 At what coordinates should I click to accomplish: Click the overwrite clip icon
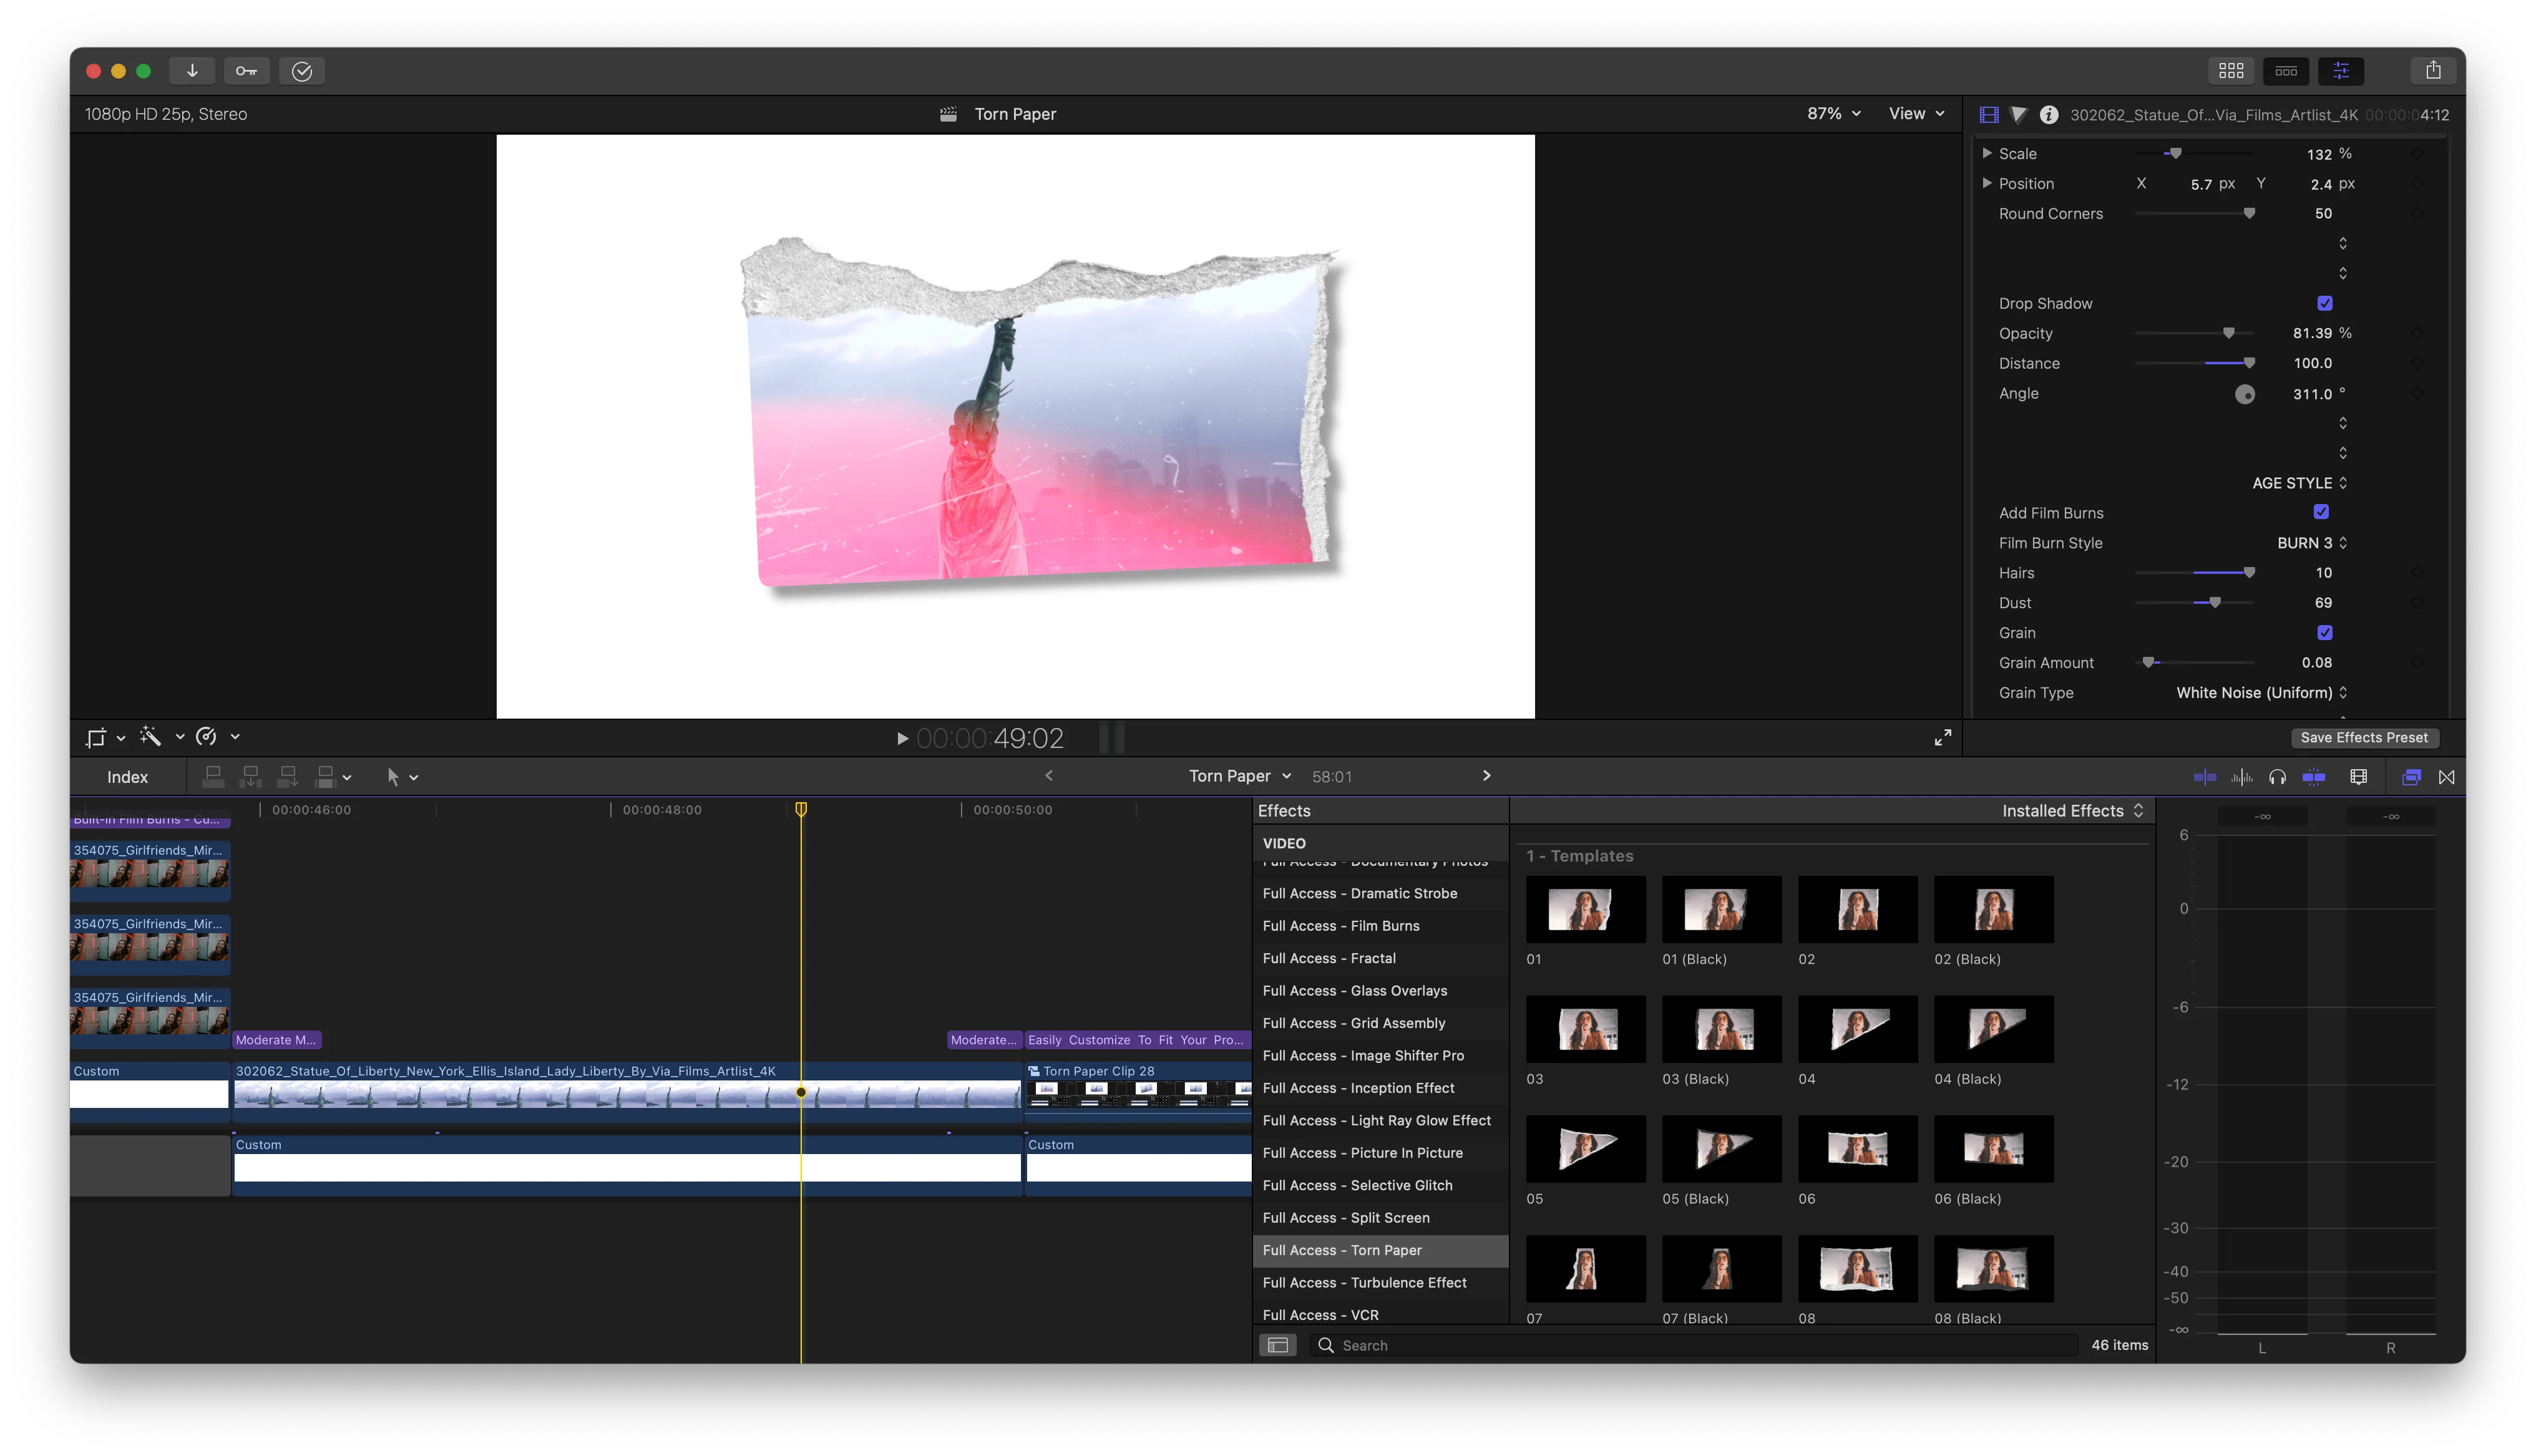click(x=332, y=776)
